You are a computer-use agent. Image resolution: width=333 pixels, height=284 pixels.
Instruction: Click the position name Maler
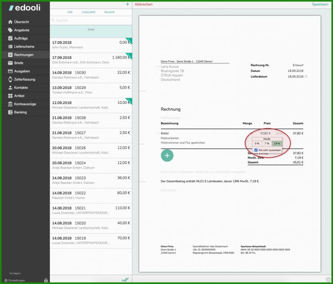[165, 133]
